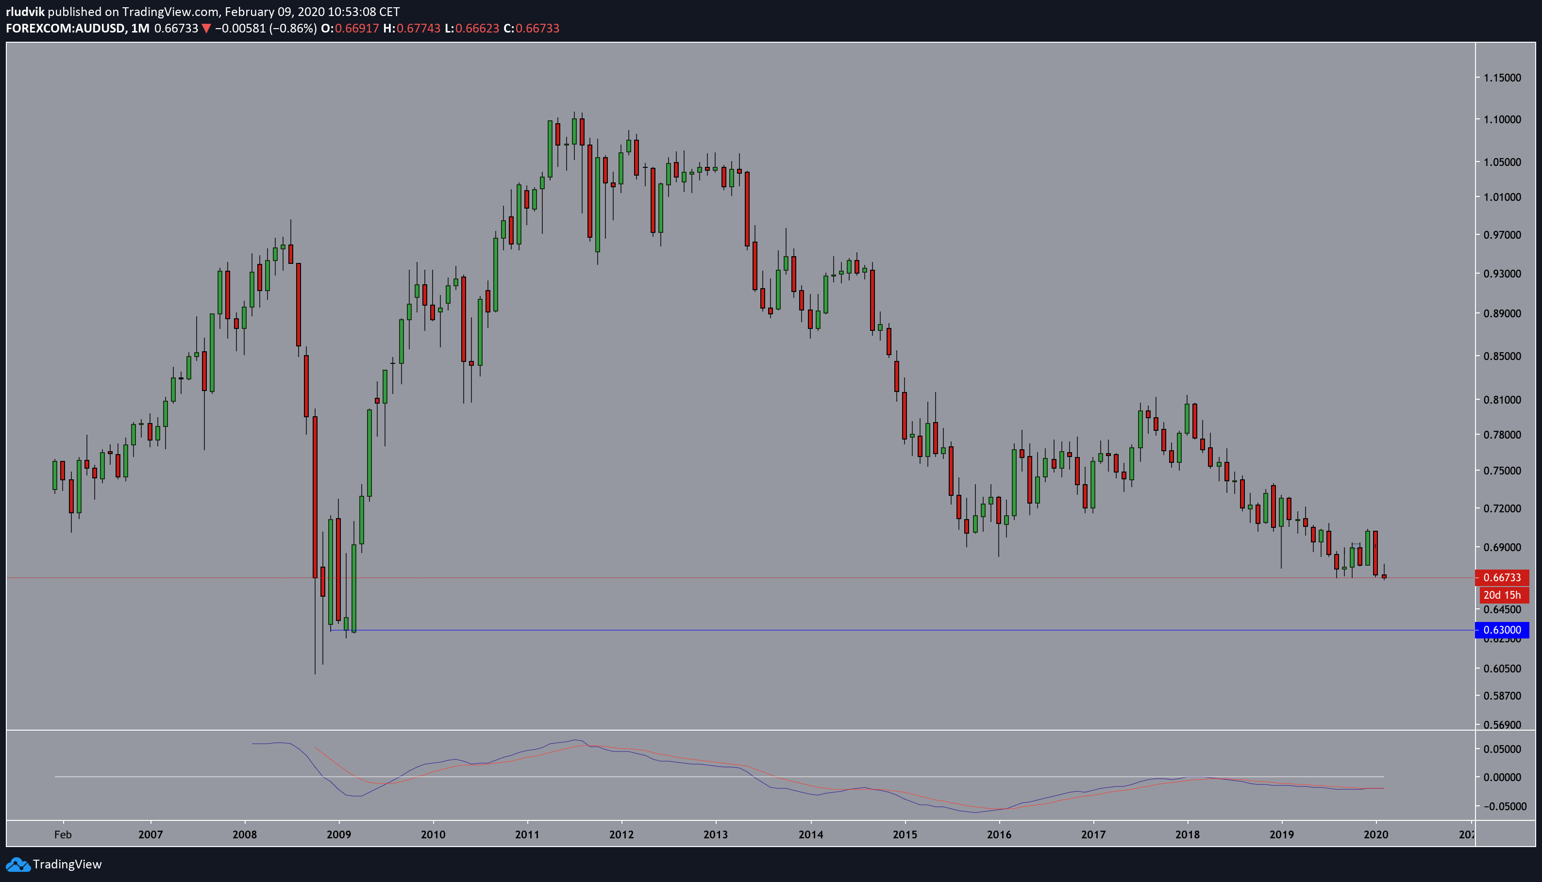
Task: Click the author name rludvik
Action: click(25, 12)
